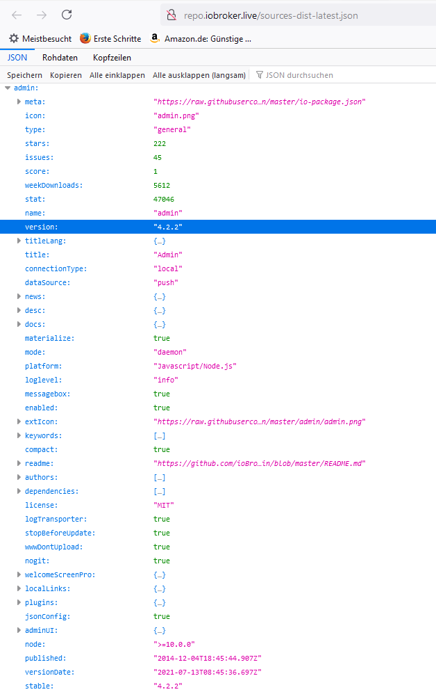This screenshot has width=436, height=692.
Task: Click the stat value 47046
Action: (x=164, y=199)
